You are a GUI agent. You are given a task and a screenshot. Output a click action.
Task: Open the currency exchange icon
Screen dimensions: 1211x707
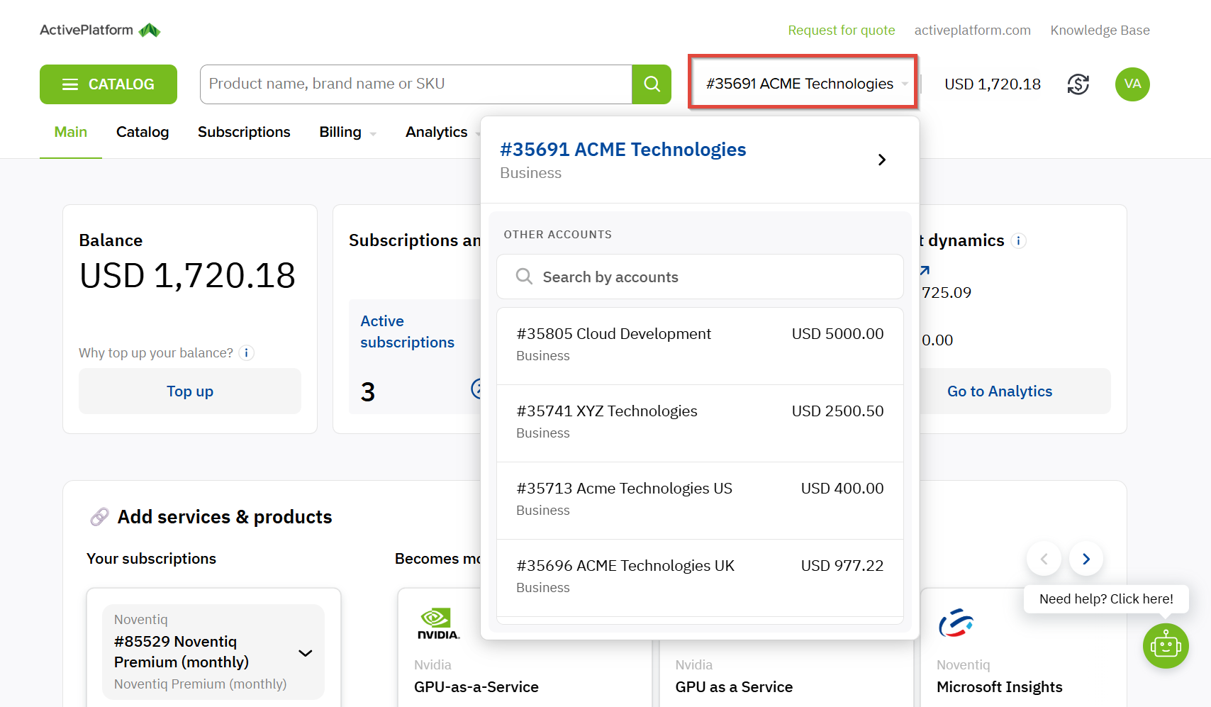pyautogui.click(x=1078, y=84)
